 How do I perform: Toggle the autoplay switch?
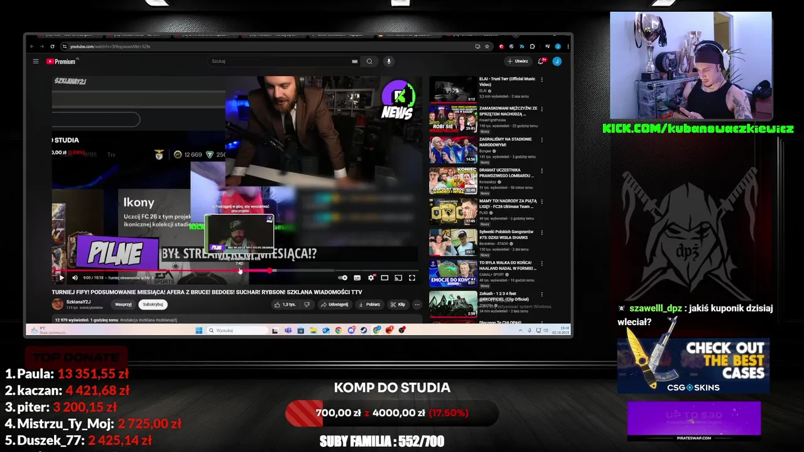[342, 277]
